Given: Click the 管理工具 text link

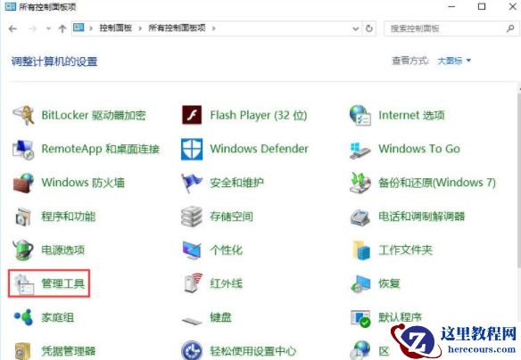Looking at the screenshot, I should [62, 283].
